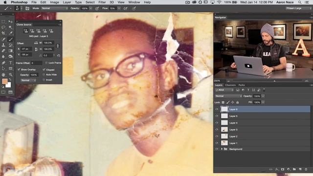The width and height of the screenshot is (313, 176).
Task: Select the Hand tool
Action: 3,75
